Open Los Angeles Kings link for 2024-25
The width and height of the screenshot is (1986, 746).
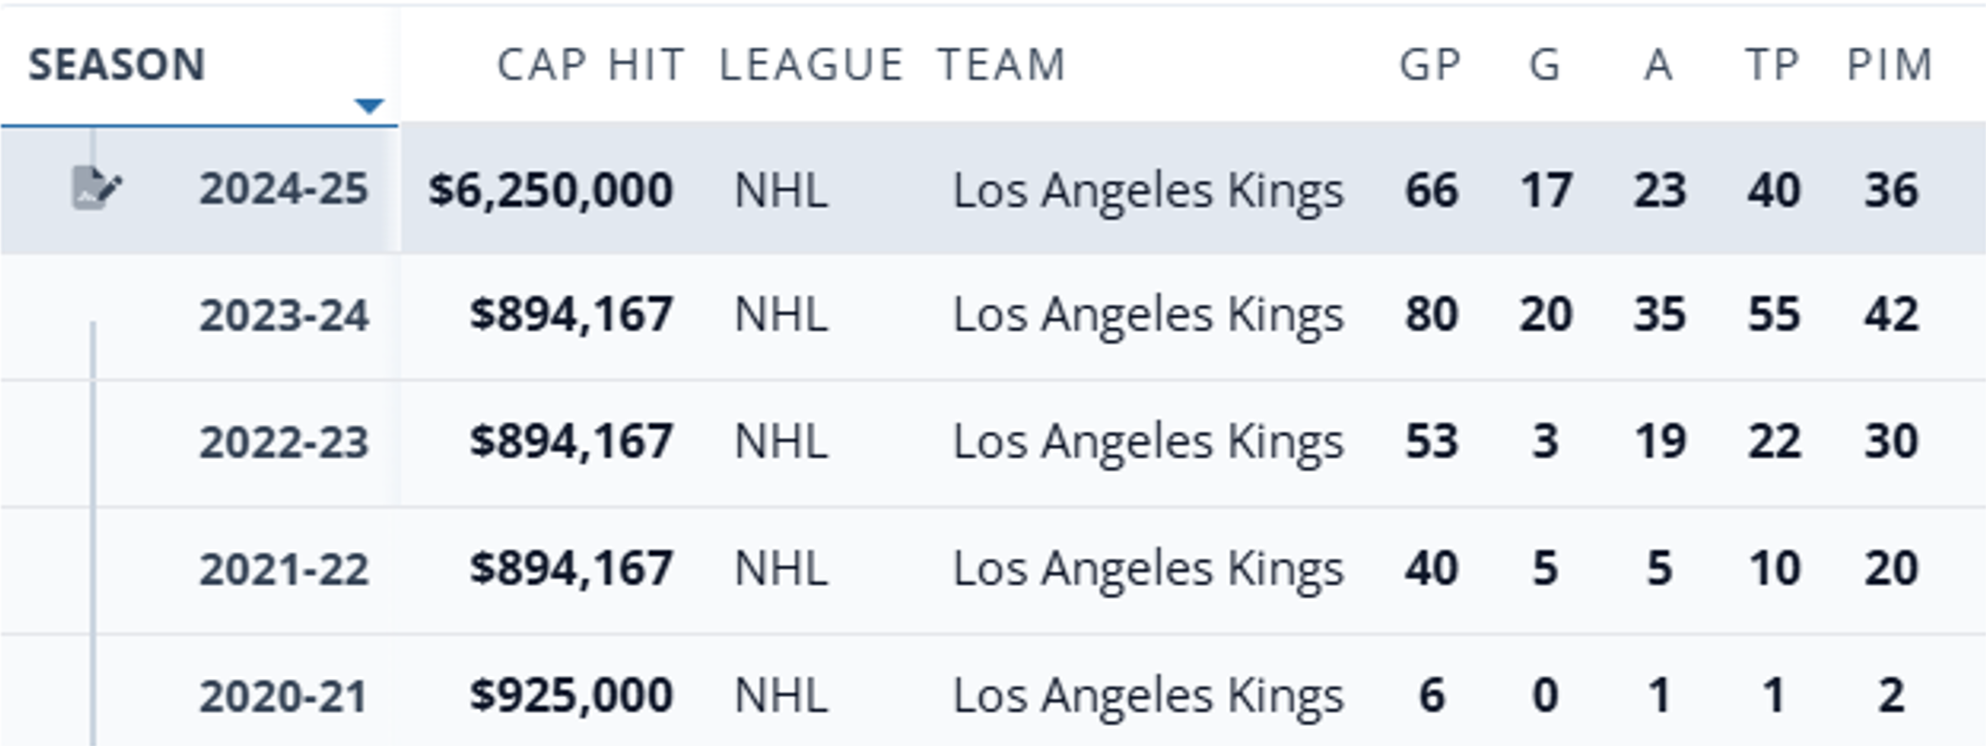pyautogui.click(x=1147, y=191)
